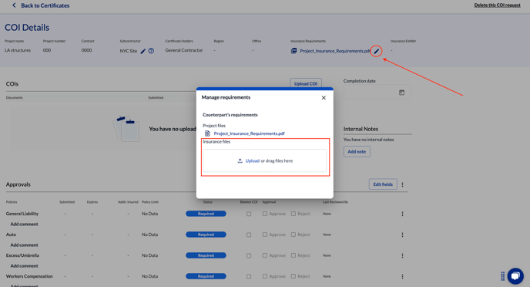530x287 pixels.
Task: Toggle Blanket COI checkbox for Excess/Umbrella
Action: tap(249, 256)
